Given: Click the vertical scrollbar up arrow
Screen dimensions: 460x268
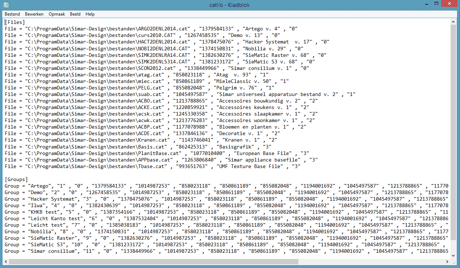Looking at the screenshot, I should (x=453, y=22).
